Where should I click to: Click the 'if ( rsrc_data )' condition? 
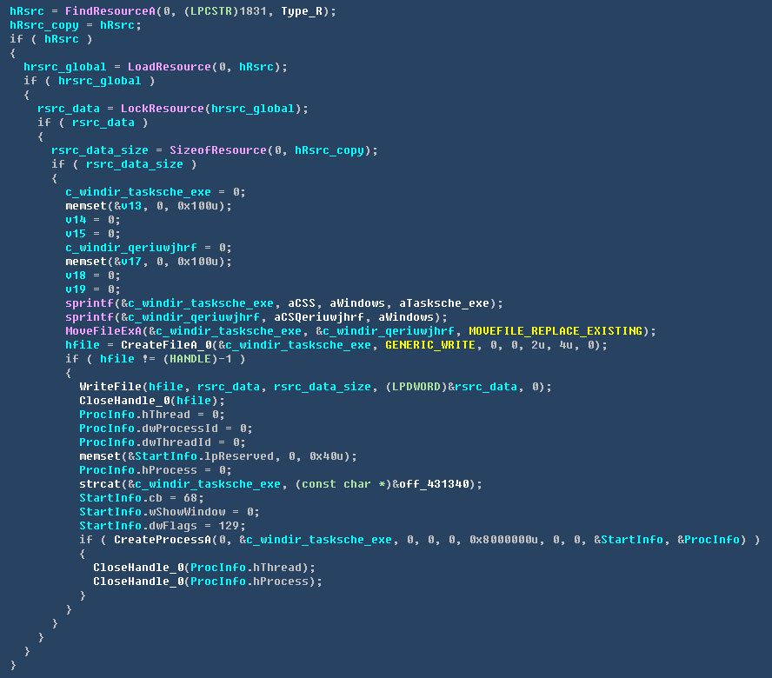pos(93,122)
